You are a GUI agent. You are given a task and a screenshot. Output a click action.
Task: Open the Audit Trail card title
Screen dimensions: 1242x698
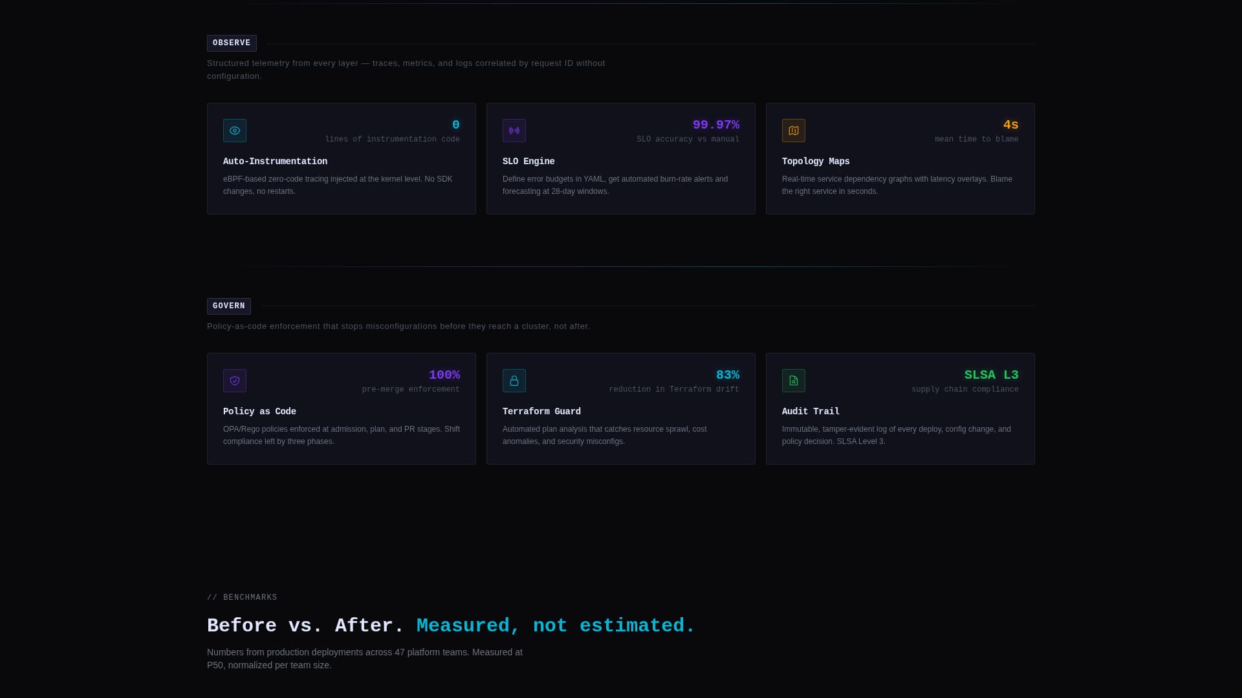point(811,412)
